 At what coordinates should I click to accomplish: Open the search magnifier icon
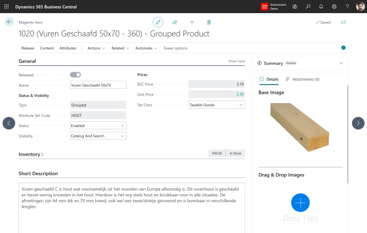pos(308,6)
